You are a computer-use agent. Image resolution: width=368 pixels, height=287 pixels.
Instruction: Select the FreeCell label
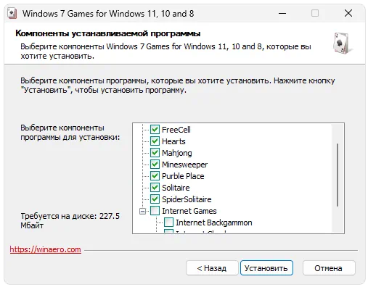click(x=176, y=130)
